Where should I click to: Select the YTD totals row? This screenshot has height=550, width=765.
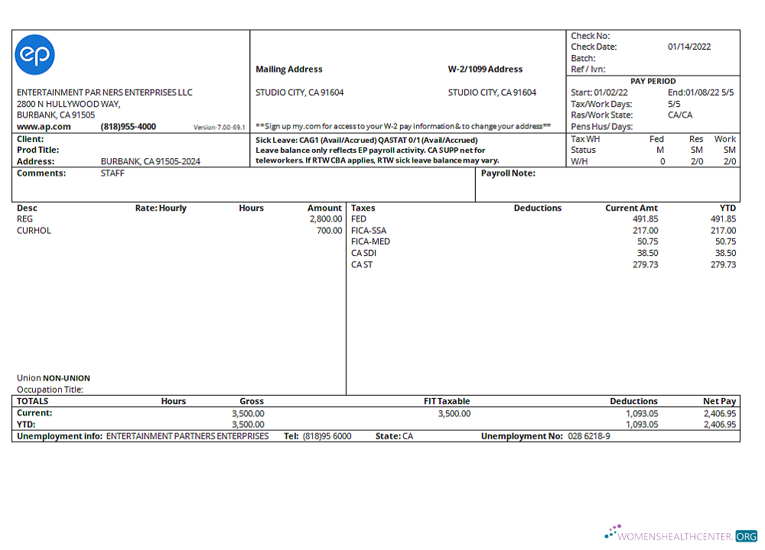pos(24,424)
